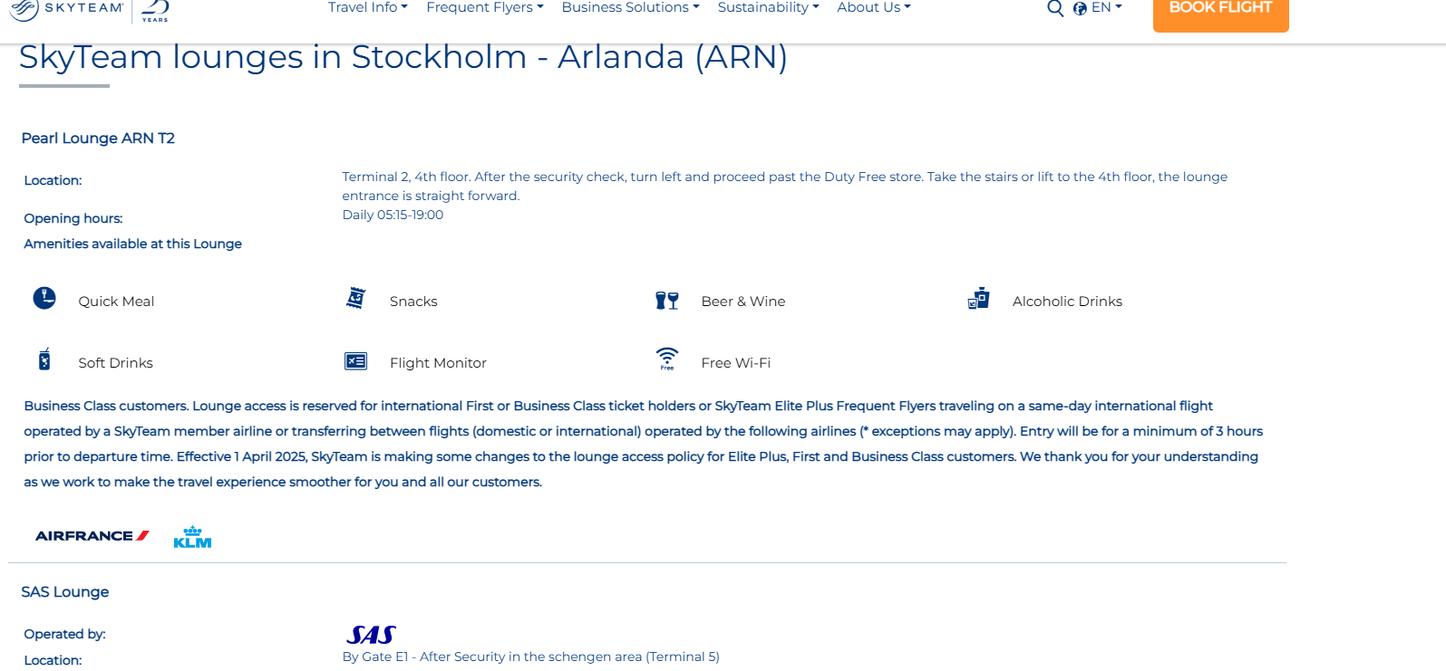Click the Alcoholic Drinks icon

(x=978, y=299)
